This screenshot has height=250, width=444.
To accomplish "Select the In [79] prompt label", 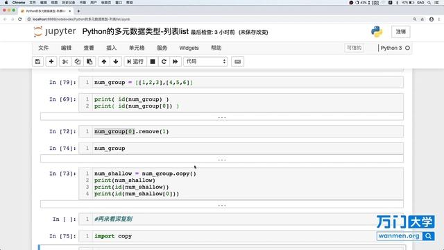I will pyautogui.click(x=62, y=83).
